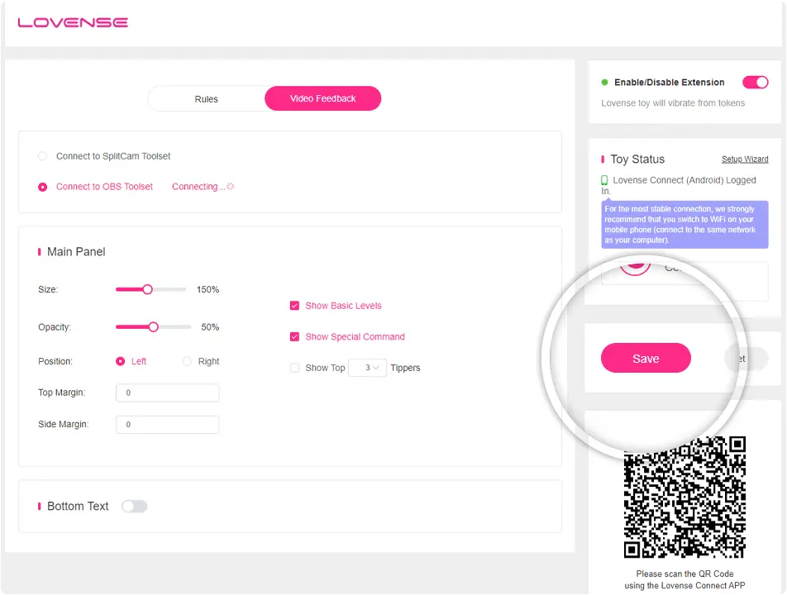This screenshot has width=787, height=595.
Task: Click the Main Panel heading
Action: click(x=76, y=252)
